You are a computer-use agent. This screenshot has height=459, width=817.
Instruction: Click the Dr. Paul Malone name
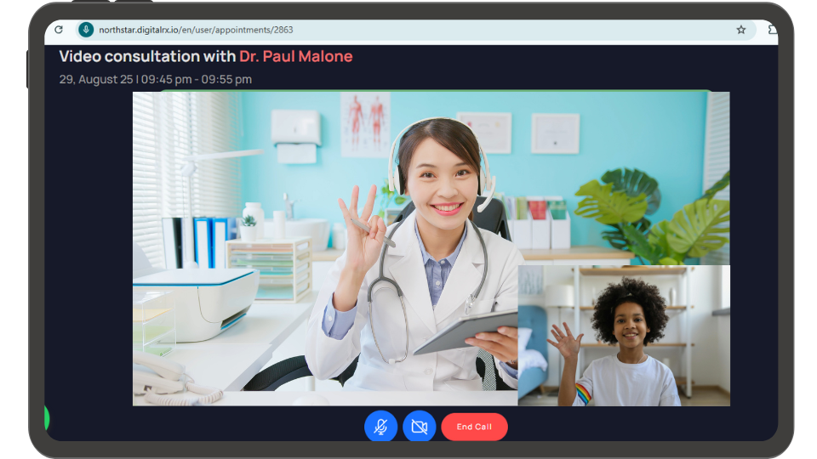[x=296, y=56]
